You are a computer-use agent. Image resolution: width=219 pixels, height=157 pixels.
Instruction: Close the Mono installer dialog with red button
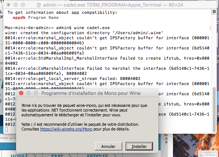tap(21, 93)
